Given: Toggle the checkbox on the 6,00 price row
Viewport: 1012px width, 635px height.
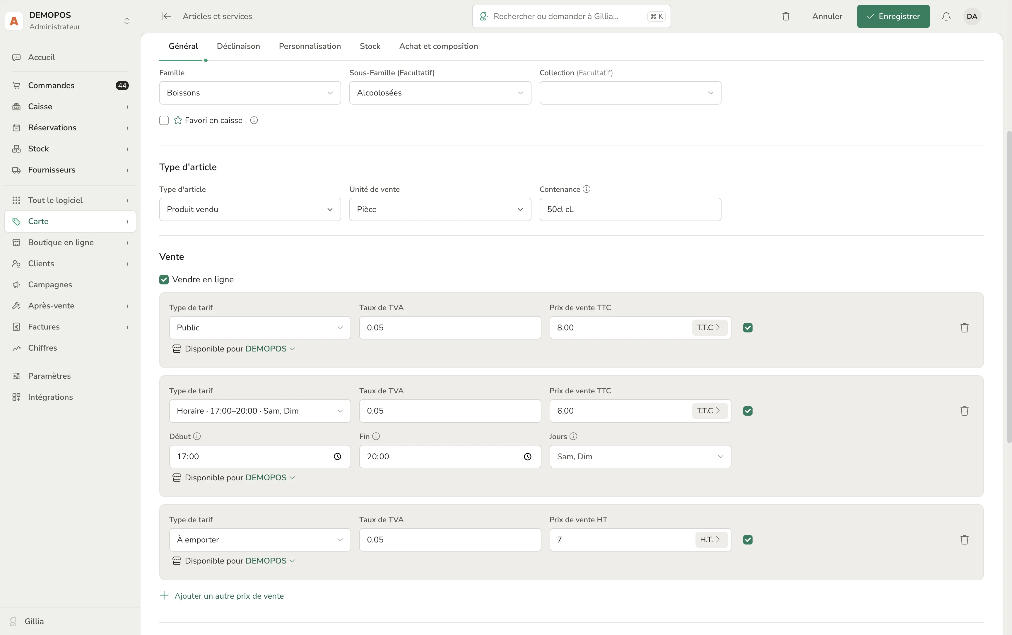Looking at the screenshot, I should click(x=748, y=411).
